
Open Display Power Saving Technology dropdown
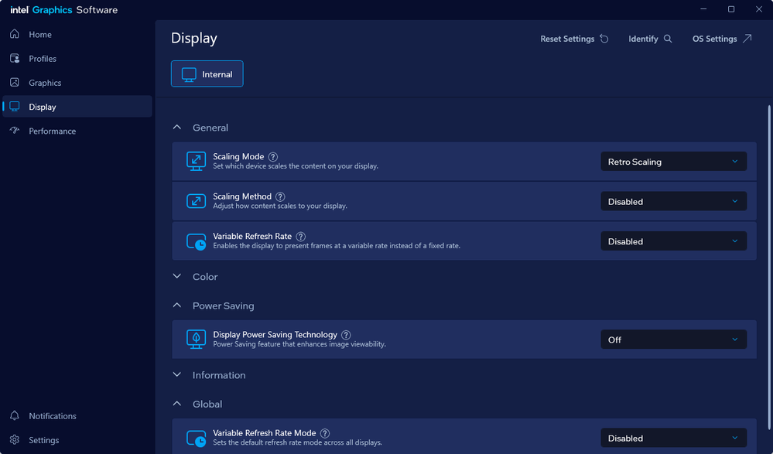tap(673, 340)
